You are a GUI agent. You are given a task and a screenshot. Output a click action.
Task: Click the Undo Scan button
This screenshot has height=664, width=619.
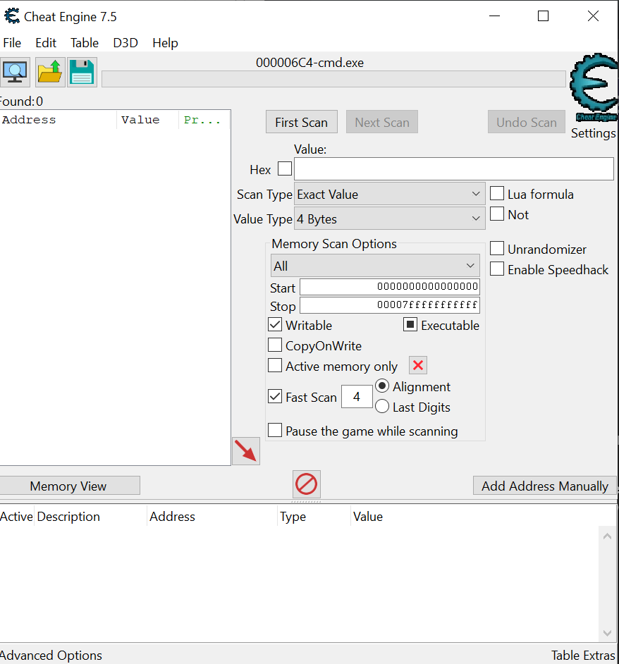point(527,122)
